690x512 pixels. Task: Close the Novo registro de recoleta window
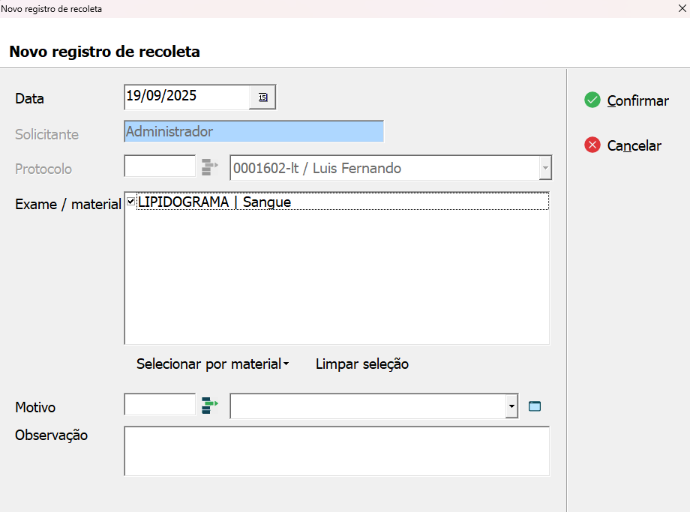pos(682,8)
